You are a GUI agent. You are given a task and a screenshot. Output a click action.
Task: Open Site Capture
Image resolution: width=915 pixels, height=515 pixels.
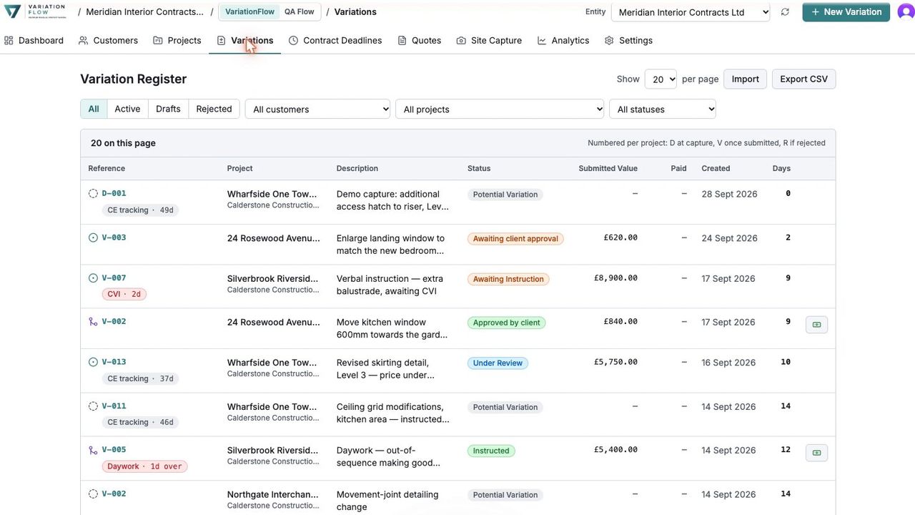coord(489,40)
